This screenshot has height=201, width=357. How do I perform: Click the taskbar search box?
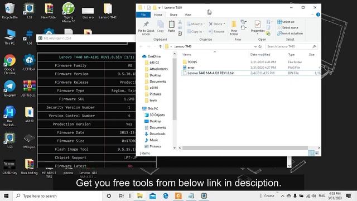point(57,196)
